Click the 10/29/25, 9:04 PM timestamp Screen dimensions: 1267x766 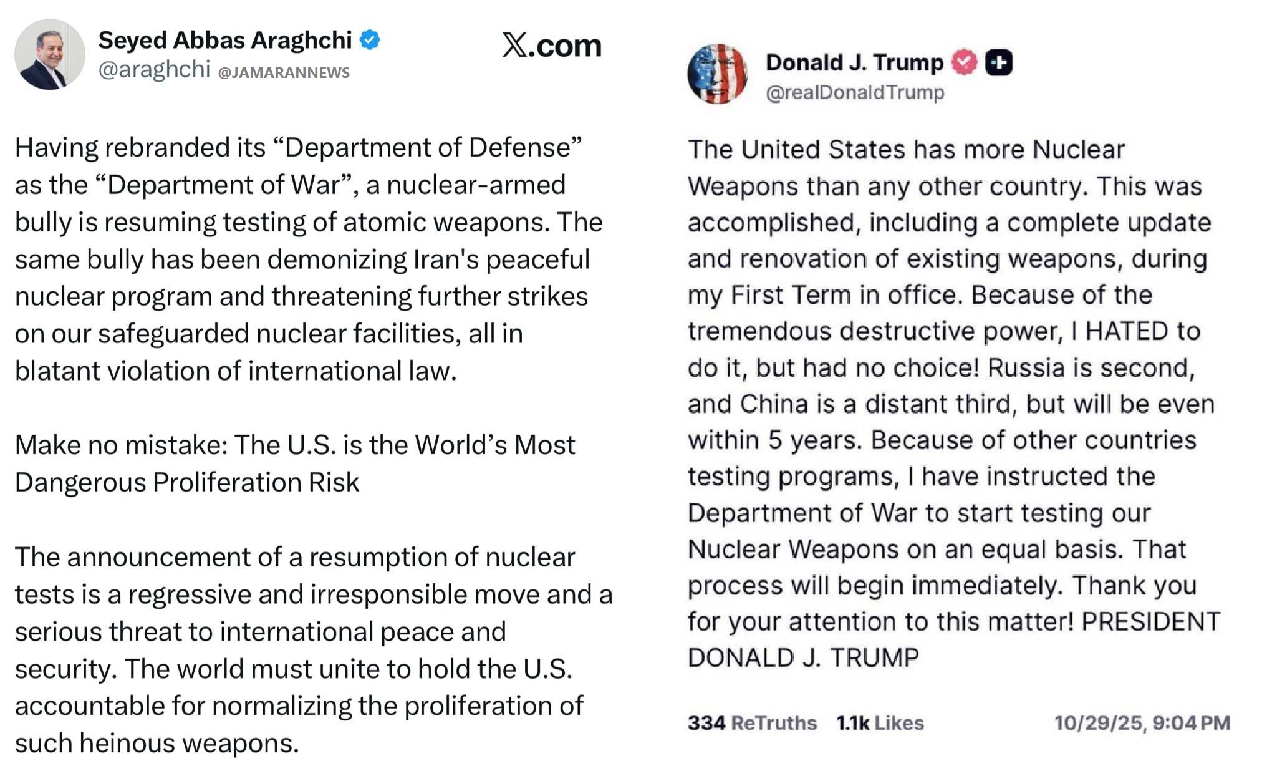point(1142,723)
